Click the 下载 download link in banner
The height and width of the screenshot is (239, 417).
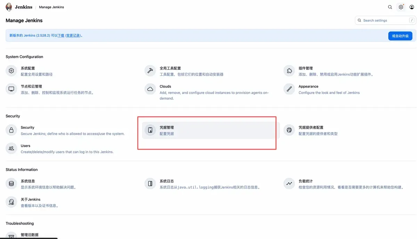[61, 35]
